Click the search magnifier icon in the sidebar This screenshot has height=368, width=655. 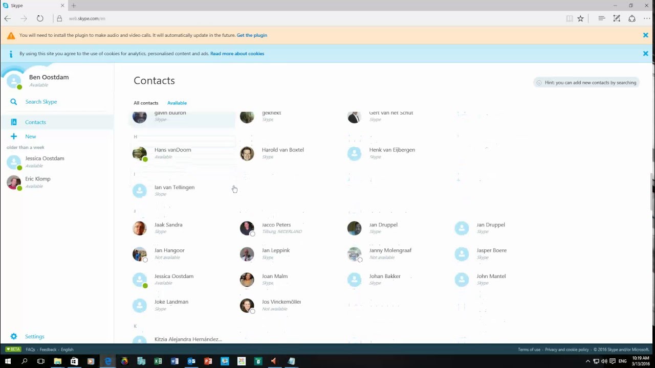[x=14, y=102]
